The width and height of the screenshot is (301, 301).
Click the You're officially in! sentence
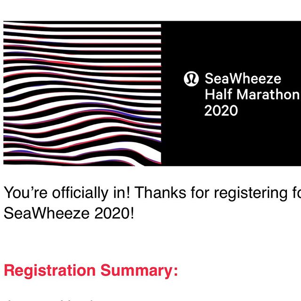coord(67,193)
